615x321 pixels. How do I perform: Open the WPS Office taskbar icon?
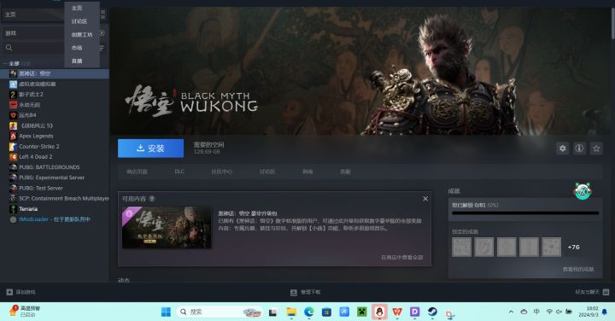coord(397,312)
